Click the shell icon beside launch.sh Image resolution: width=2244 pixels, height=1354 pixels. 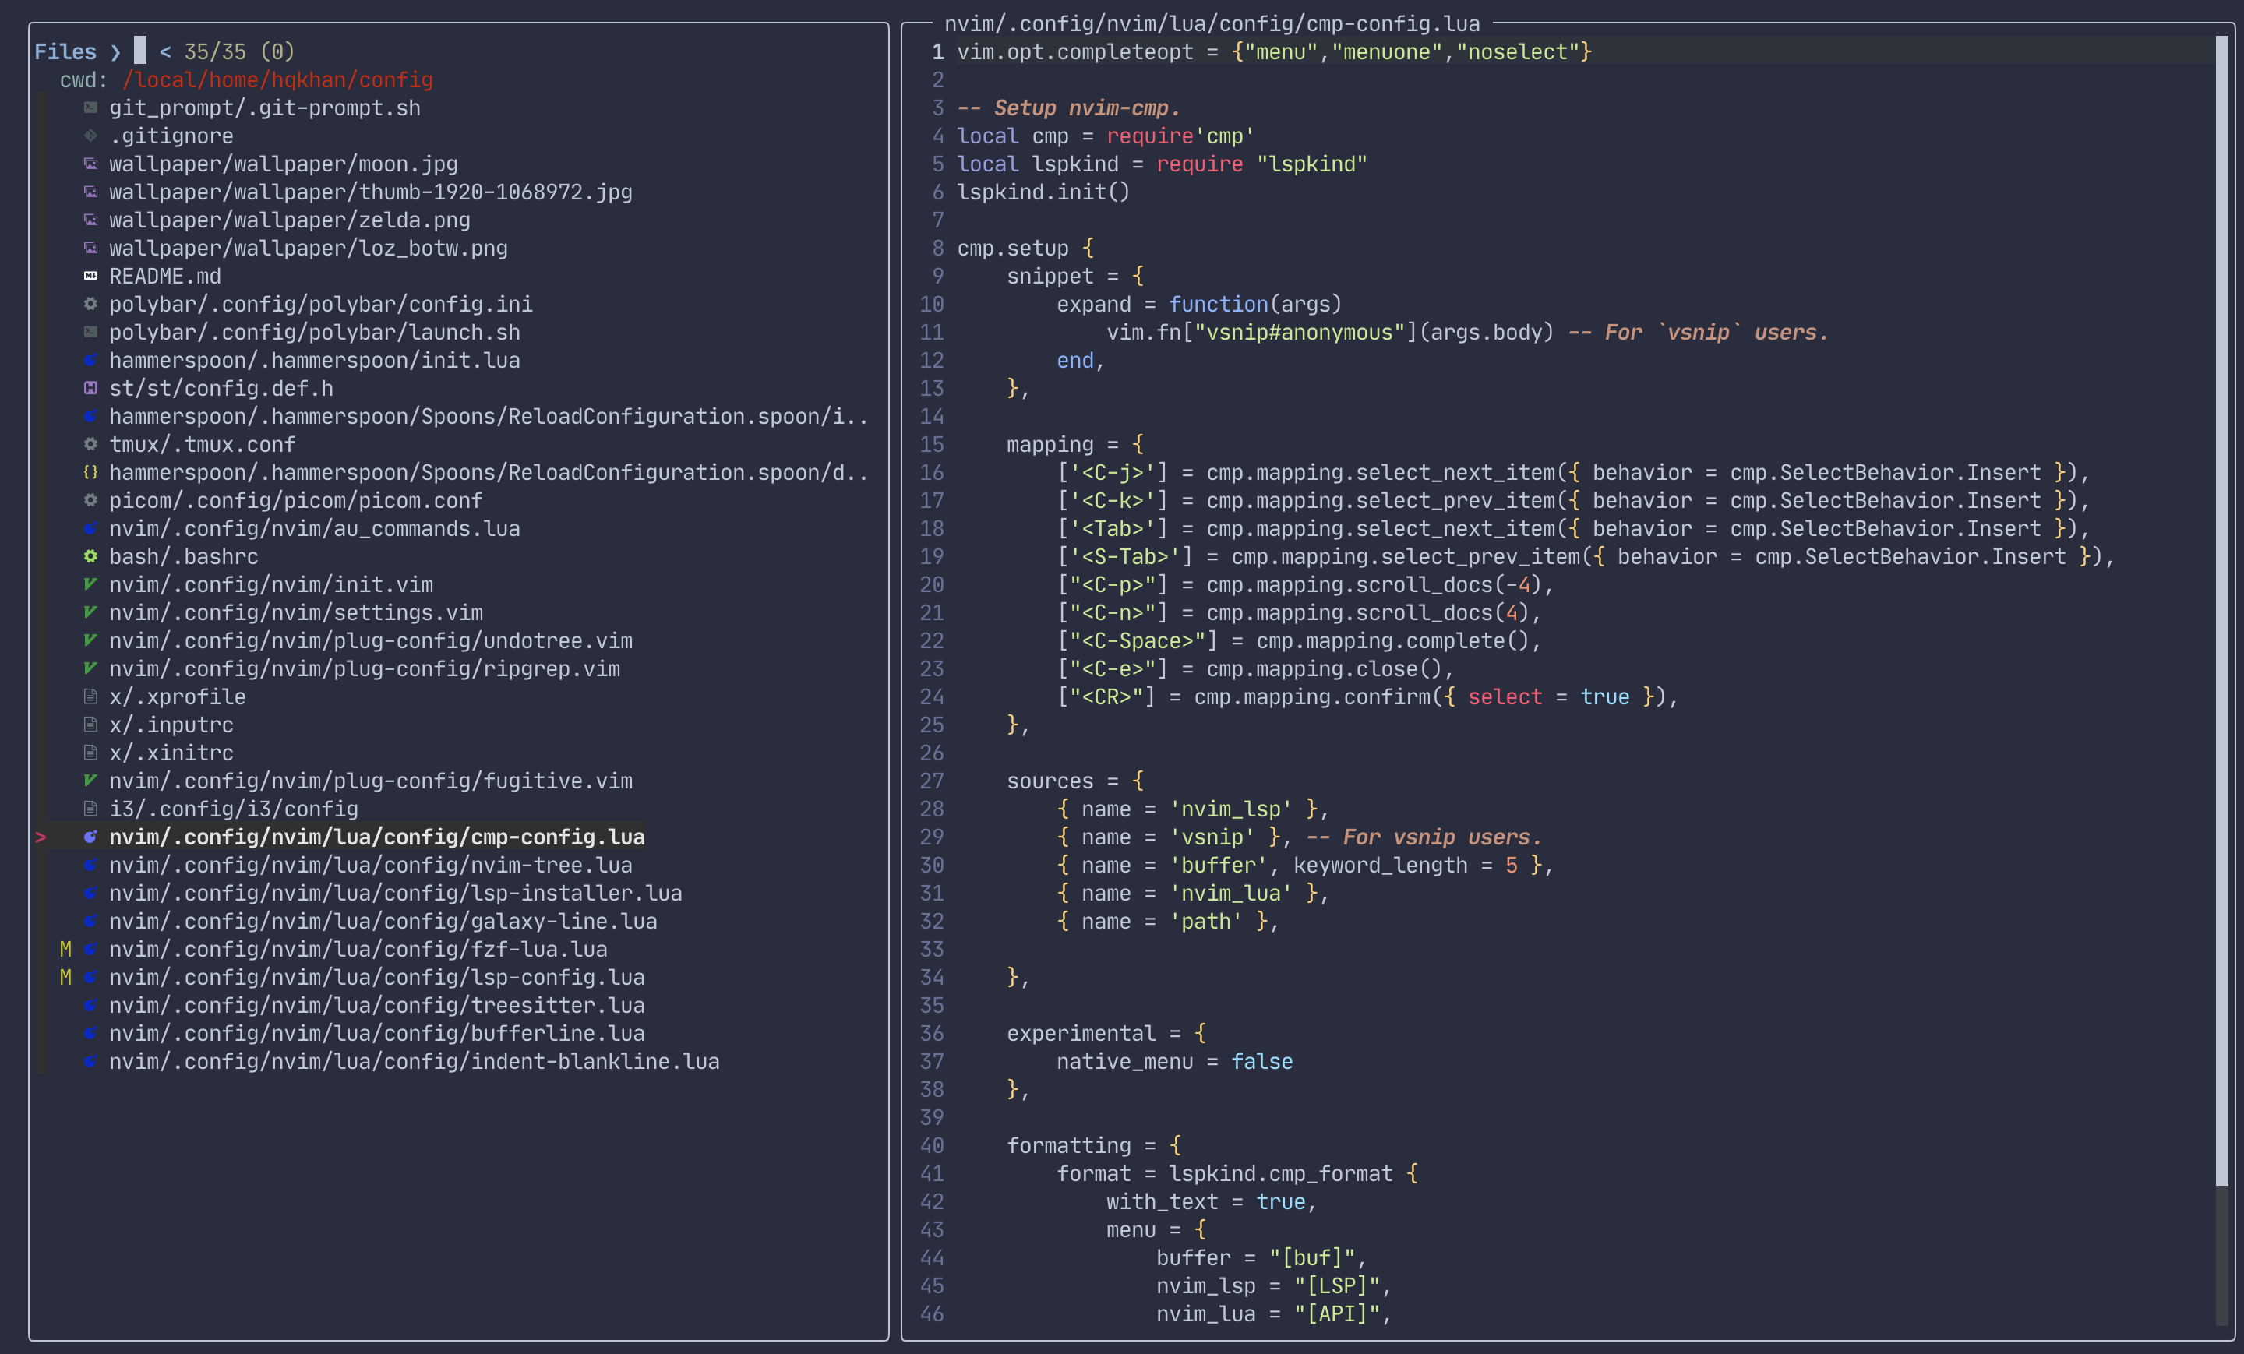click(x=90, y=333)
